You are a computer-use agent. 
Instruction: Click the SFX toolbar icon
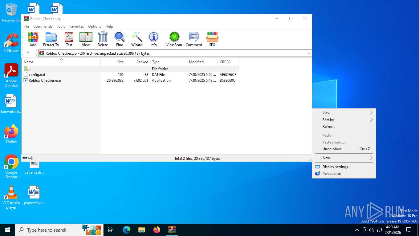[212, 39]
